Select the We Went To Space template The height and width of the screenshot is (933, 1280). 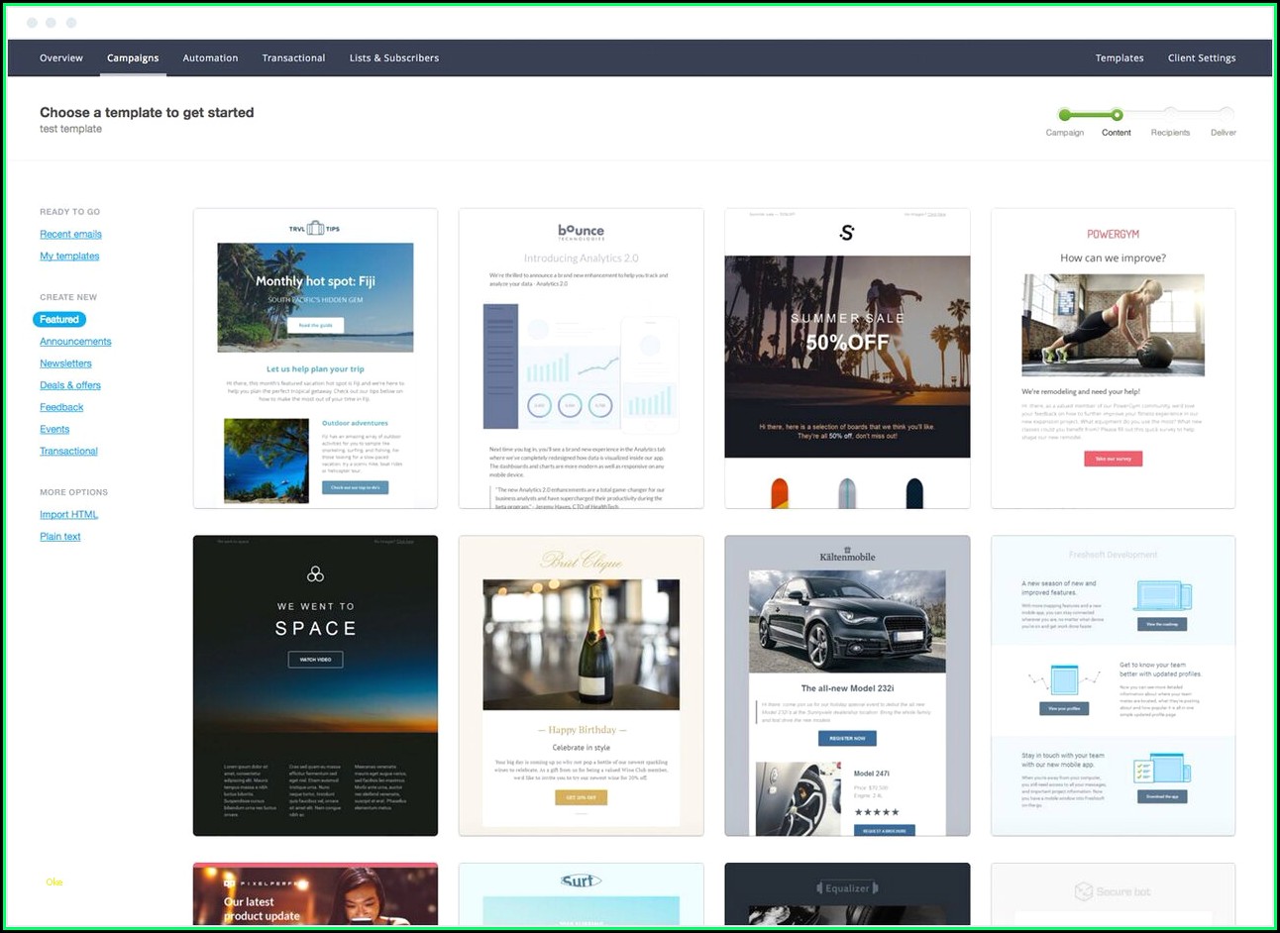coord(315,685)
